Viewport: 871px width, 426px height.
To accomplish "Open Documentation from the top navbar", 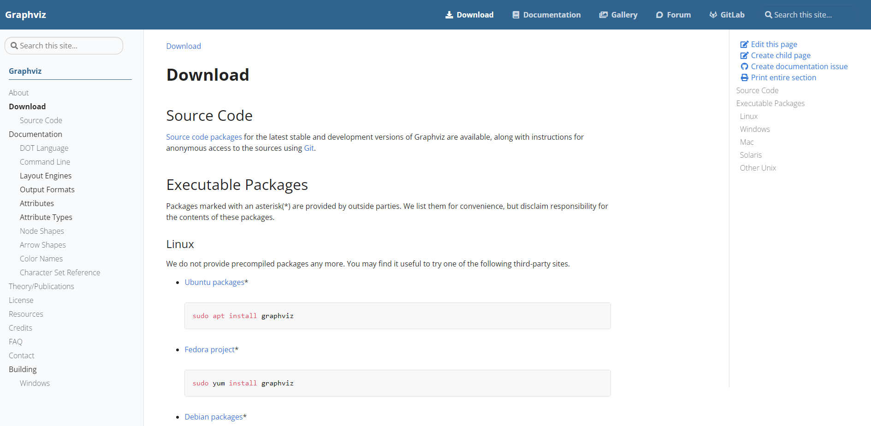I will click(x=547, y=15).
